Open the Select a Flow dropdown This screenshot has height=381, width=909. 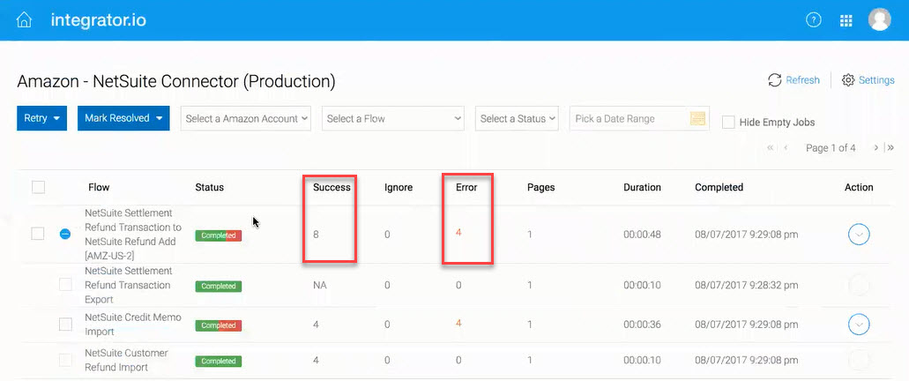click(393, 118)
